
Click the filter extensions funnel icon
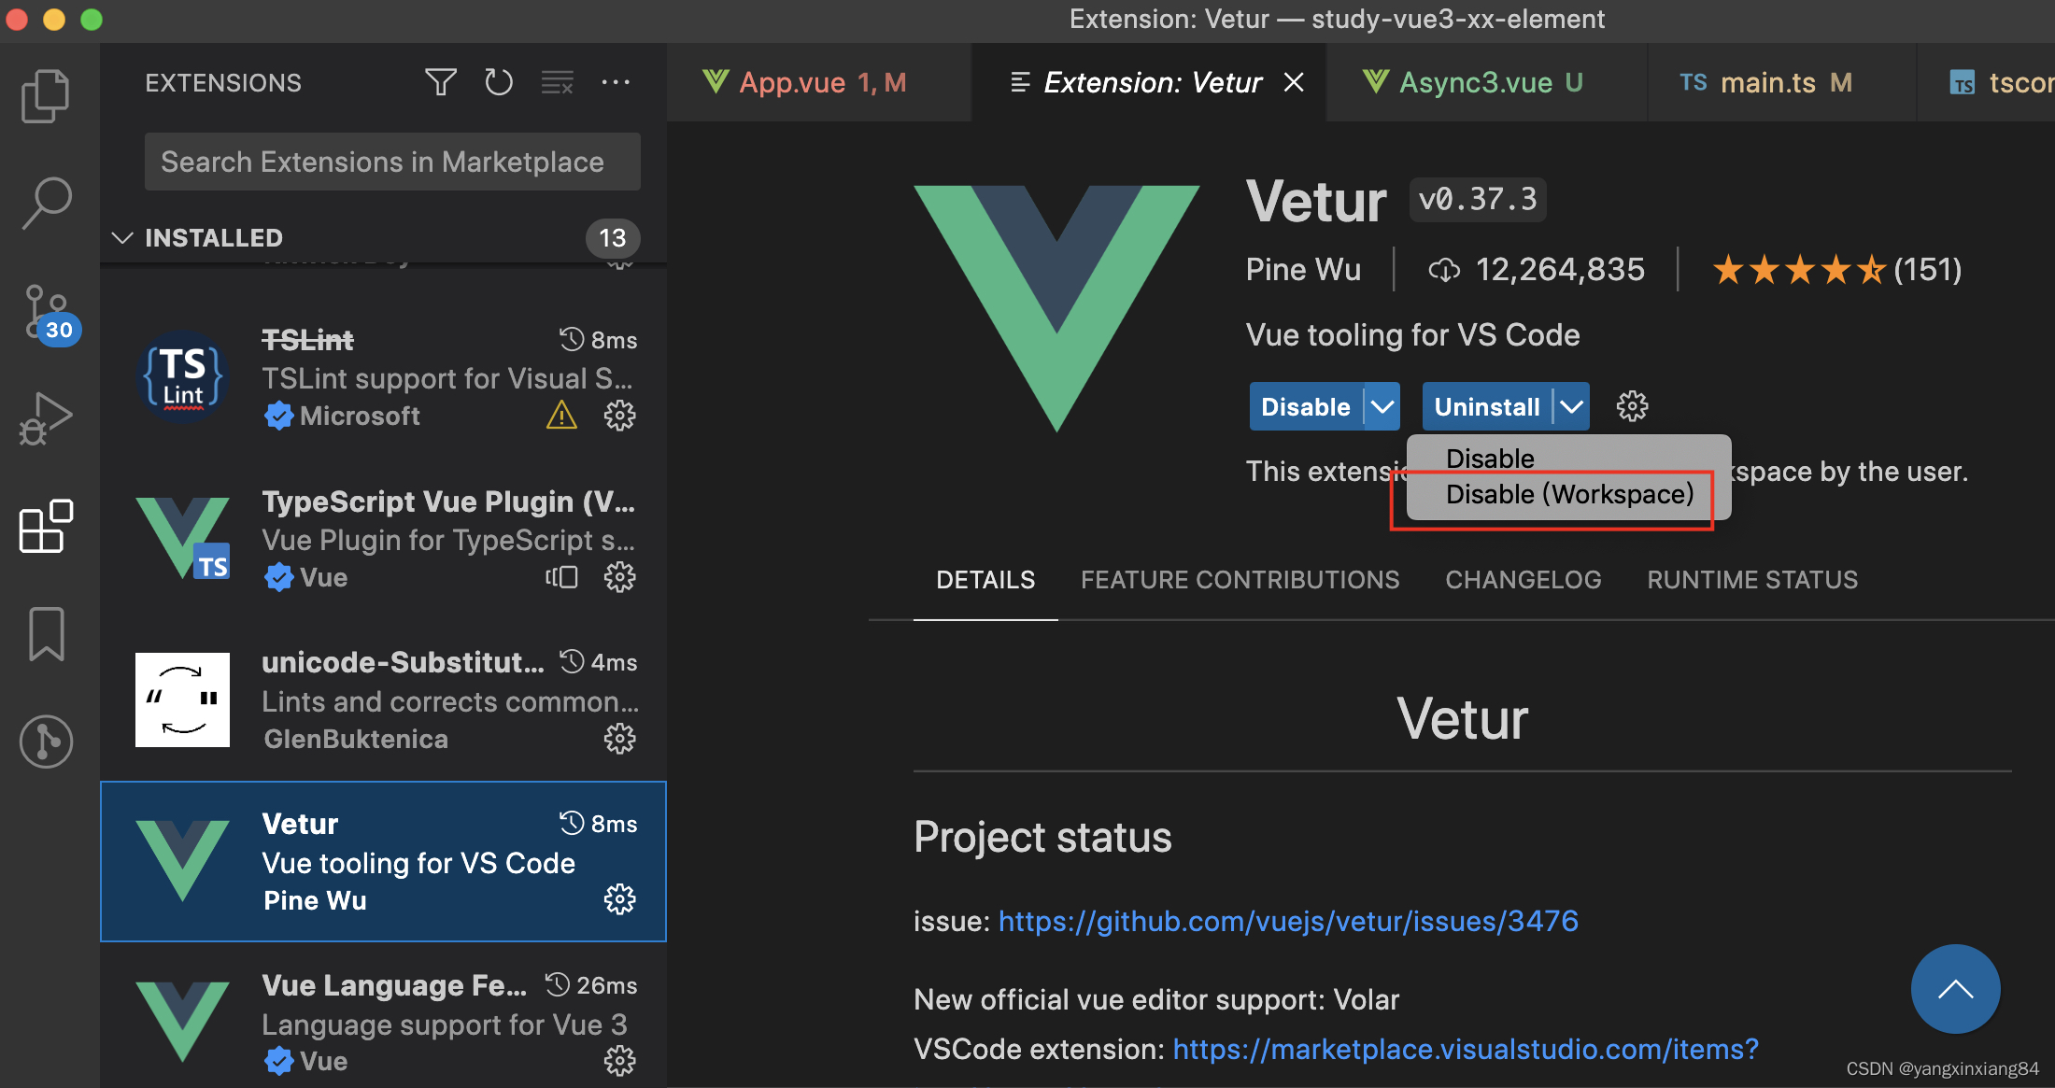pos(440,83)
